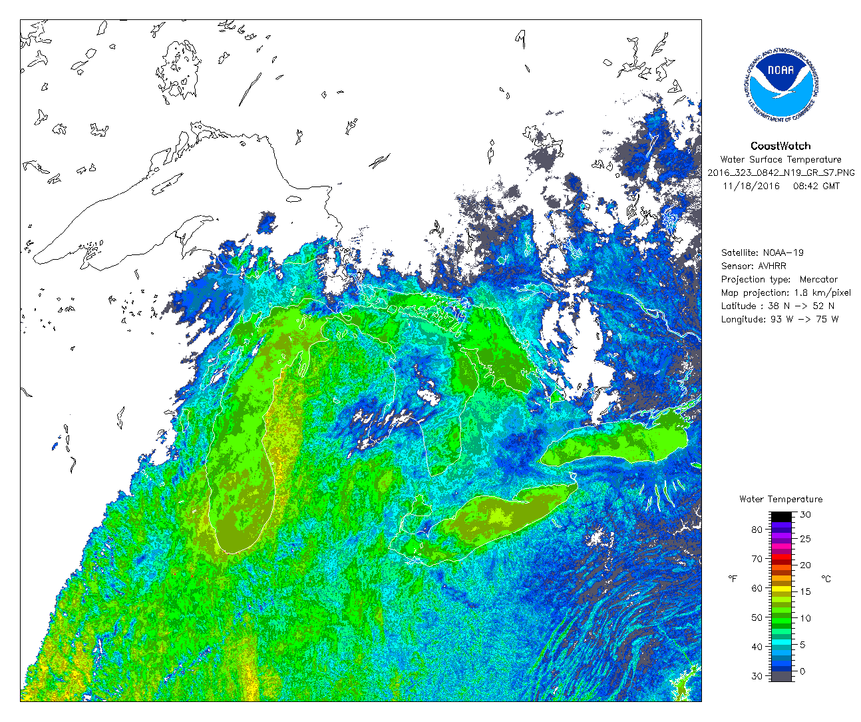
Task: Click the 5 label on the Celsius side
Action: (x=802, y=645)
